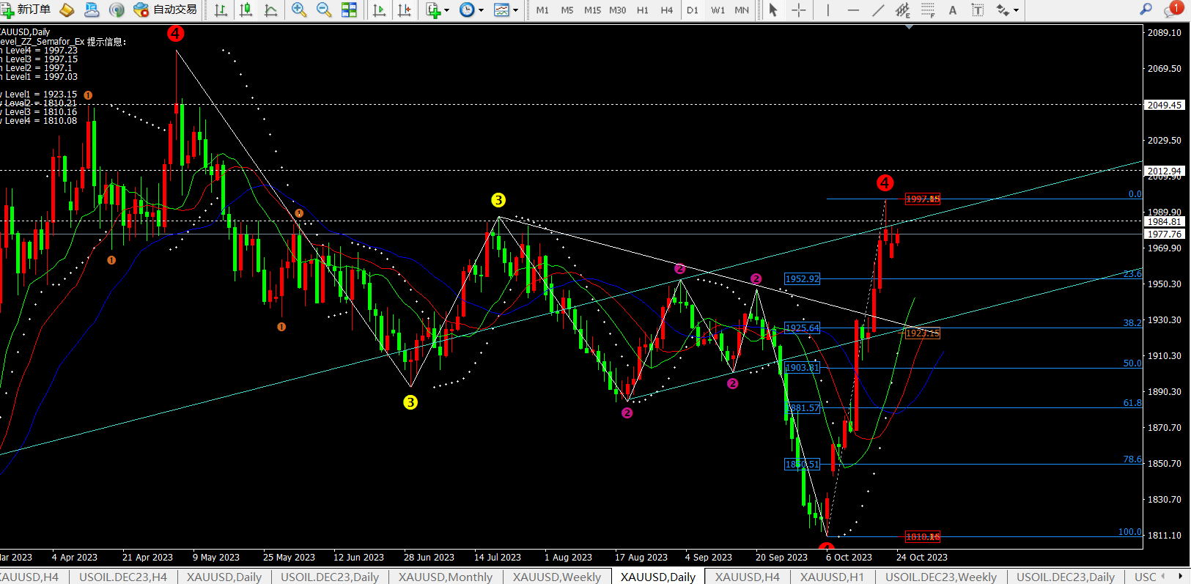
Task: Click the 23.6 Fibonacci level label
Action: click(x=1132, y=274)
